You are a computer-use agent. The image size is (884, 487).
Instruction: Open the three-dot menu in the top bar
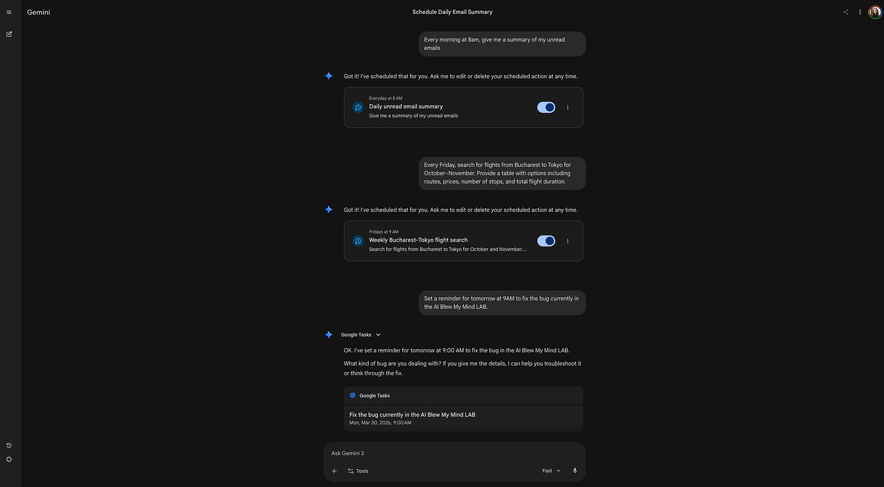pos(860,12)
